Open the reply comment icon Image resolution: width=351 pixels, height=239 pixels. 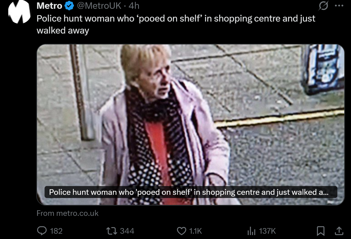(42, 231)
